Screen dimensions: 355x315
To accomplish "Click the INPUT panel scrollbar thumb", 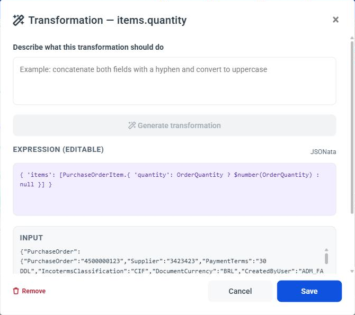I will 326,258.
